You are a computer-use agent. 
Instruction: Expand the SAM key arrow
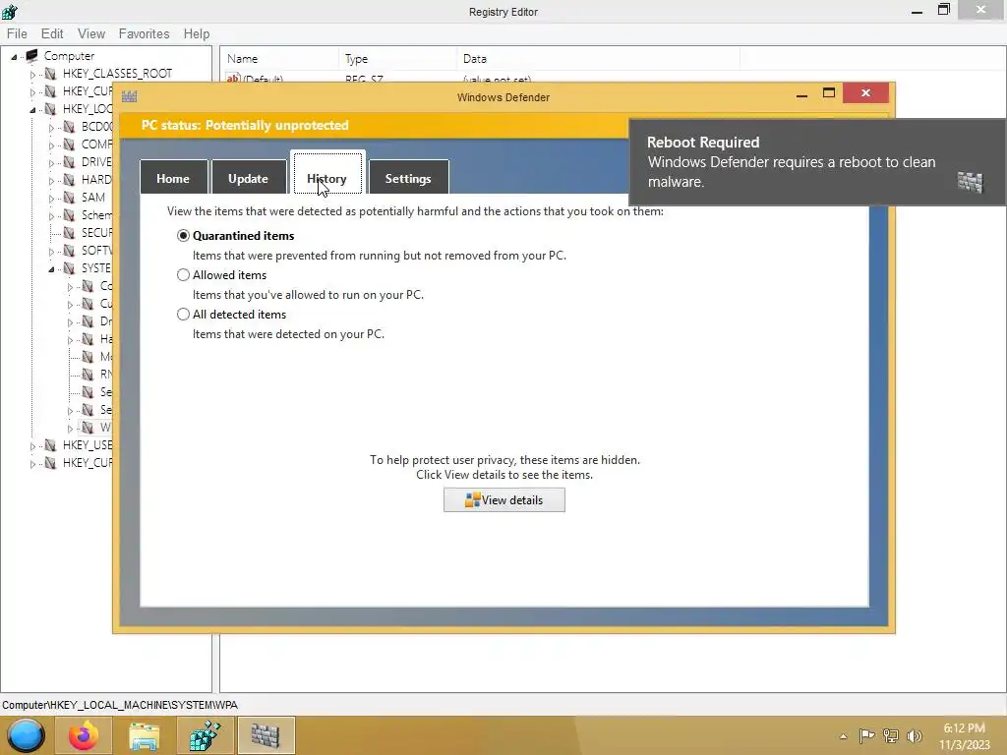(x=51, y=199)
